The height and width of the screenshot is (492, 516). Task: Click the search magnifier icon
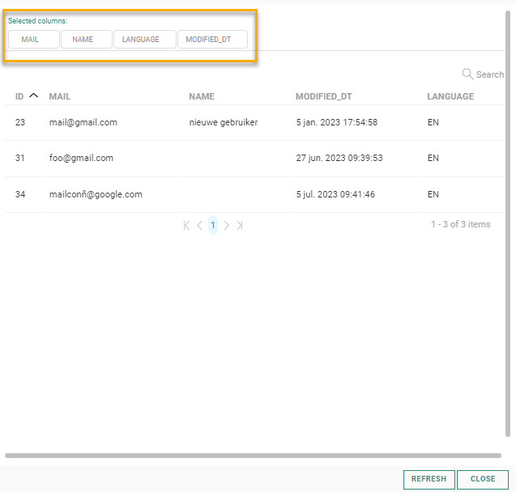(467, 74)
